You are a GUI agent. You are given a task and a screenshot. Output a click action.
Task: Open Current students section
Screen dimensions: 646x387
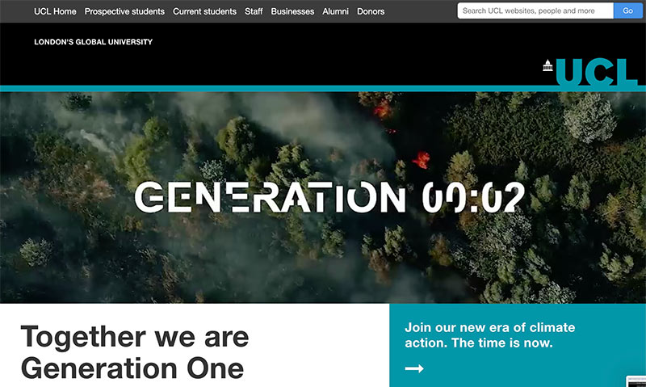coord(205,11)
